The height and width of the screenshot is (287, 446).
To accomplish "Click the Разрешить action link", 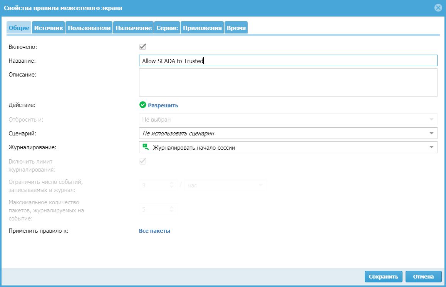I will (x=163, y=105).
